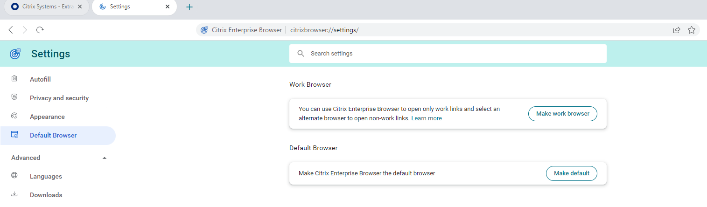Screen dimensions: 707x207
Task: Click the back navigation arrow
Action: (x=11, y=30)
